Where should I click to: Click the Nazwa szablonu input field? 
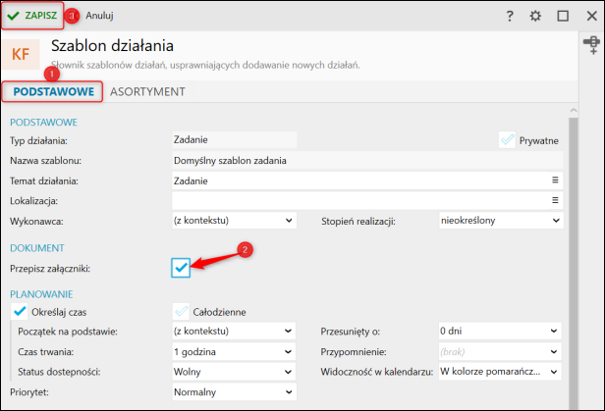(x=363, y=160)
